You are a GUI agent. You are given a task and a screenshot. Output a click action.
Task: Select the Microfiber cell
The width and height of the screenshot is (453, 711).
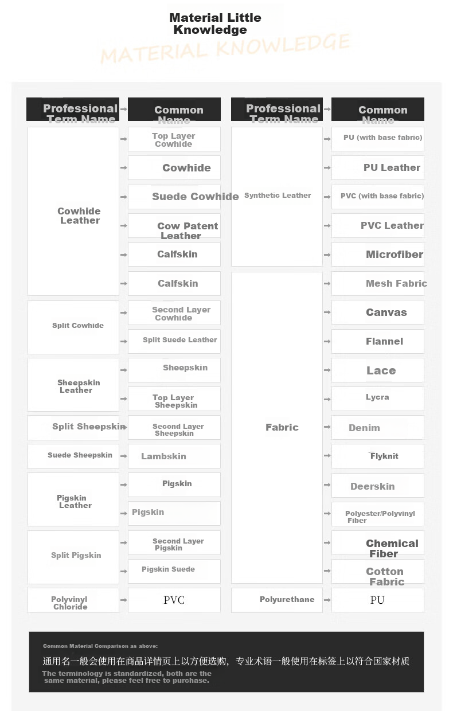(x=378, y=255)
